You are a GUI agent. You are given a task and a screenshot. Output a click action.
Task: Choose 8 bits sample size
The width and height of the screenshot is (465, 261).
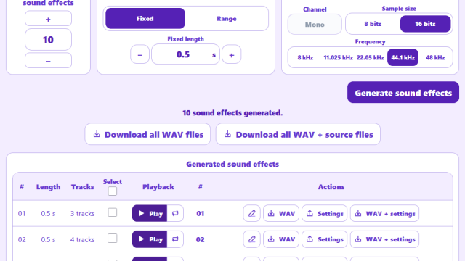click(373, 24)
